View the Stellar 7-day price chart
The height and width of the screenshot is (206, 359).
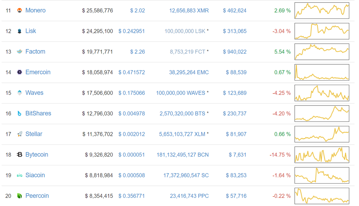coord(322,134)
